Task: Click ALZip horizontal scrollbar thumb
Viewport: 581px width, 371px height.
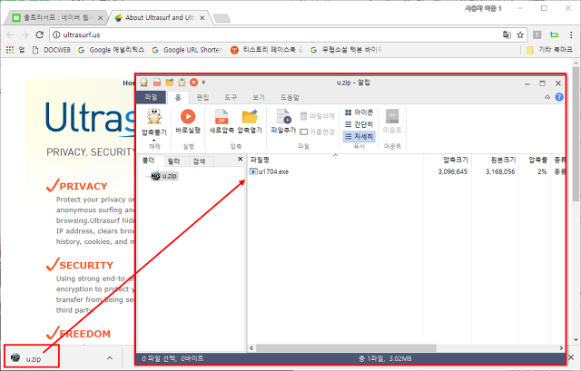Action: point(346,348)
